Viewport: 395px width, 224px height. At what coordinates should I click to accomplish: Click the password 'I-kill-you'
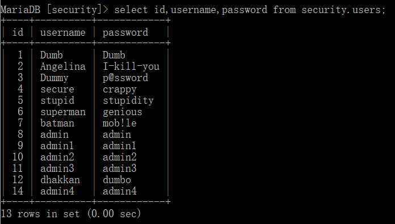tap(131, 66)
